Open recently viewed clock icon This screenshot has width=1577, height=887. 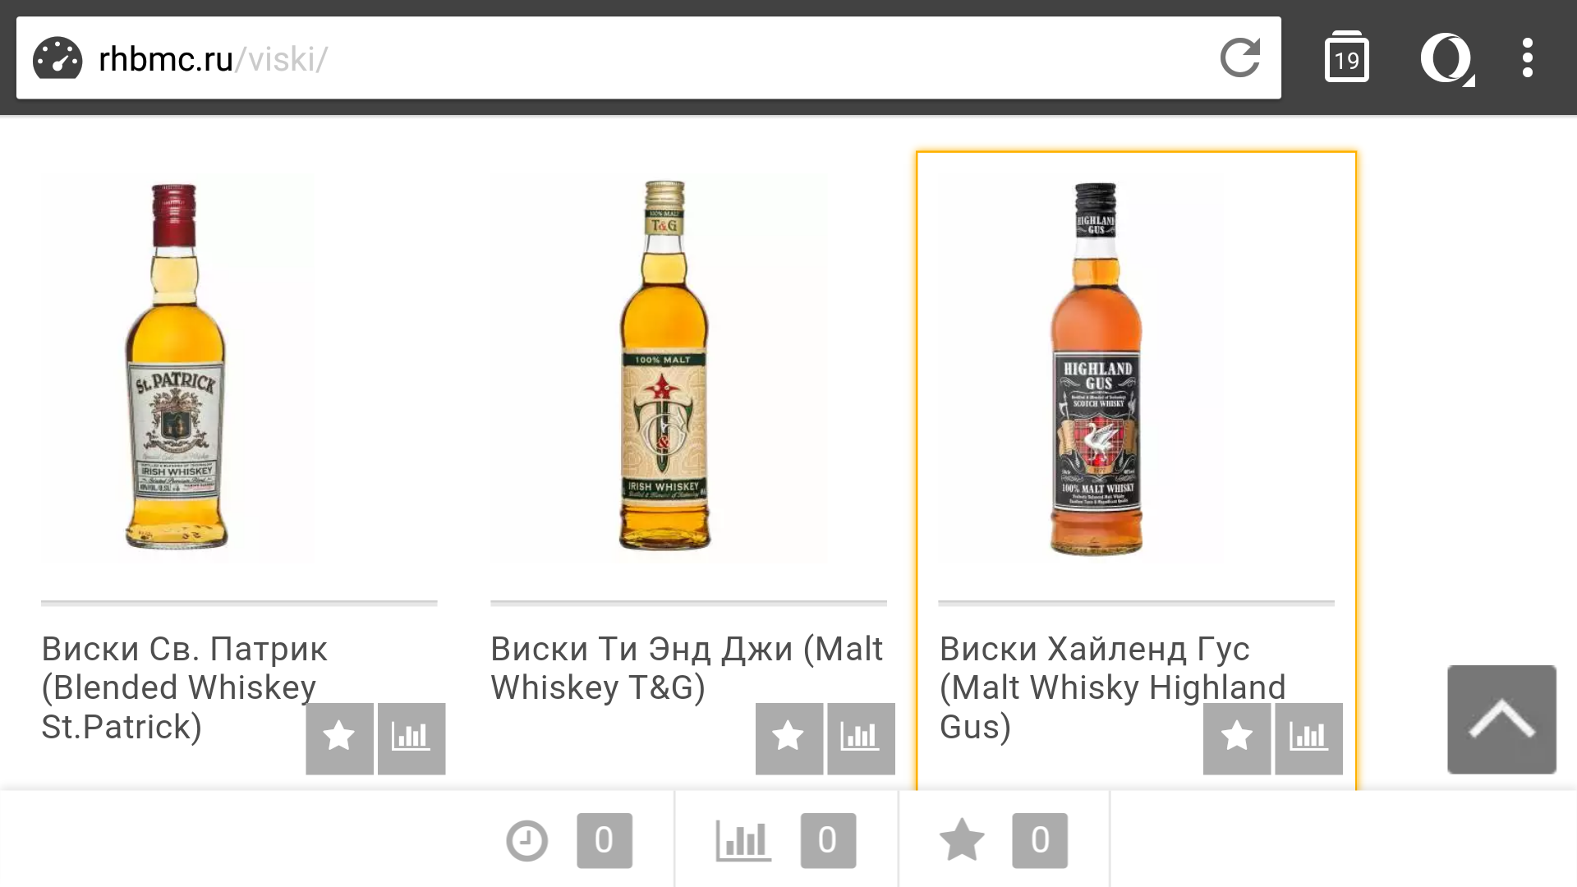[526, 840]
